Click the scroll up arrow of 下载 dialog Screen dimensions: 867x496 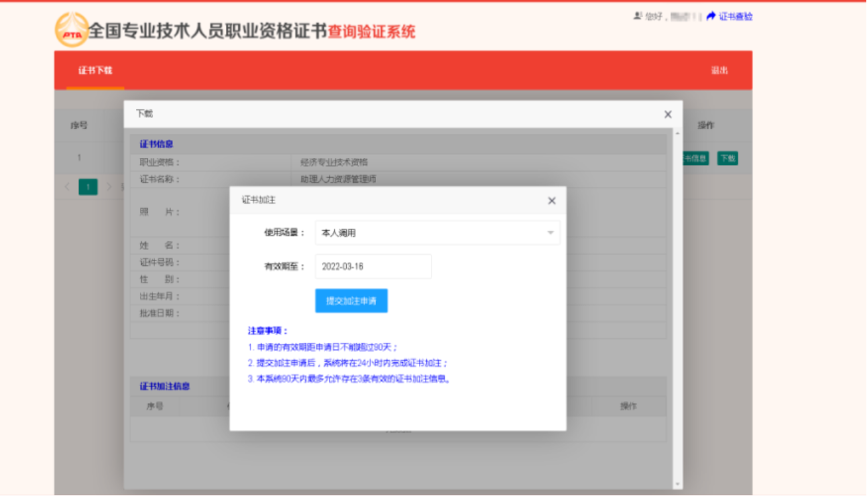click(x=677, y=134)
